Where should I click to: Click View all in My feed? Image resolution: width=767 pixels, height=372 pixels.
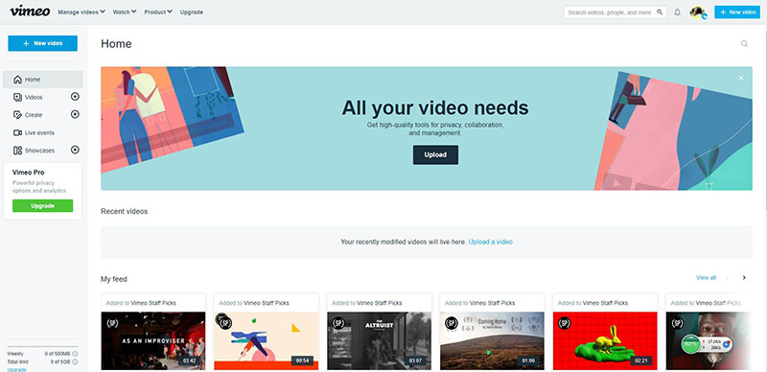[706, 277]
